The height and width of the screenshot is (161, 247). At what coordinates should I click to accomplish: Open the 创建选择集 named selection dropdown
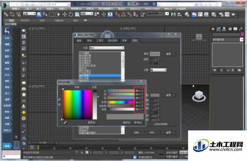point(158,14)
